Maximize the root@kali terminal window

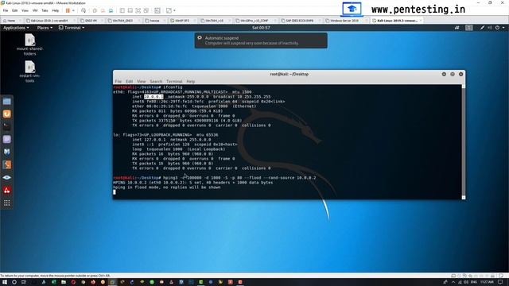click(x=453, y=74)
